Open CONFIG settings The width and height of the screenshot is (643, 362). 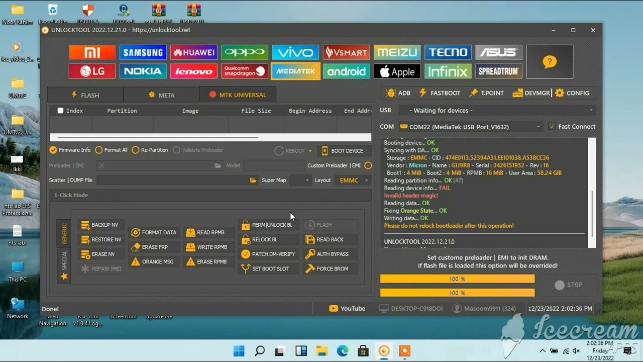click(x=572, y=93)
